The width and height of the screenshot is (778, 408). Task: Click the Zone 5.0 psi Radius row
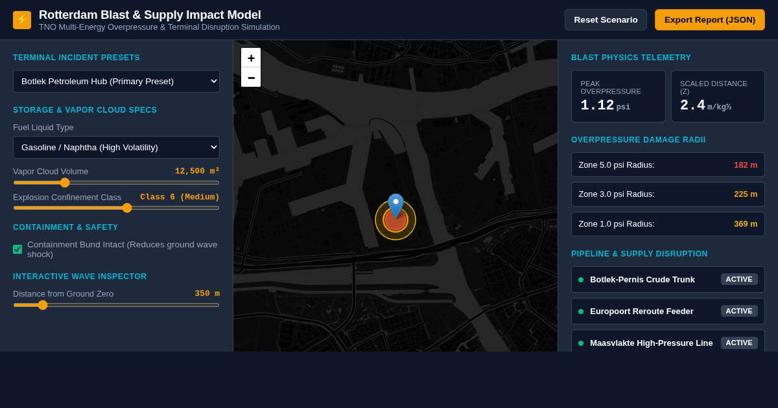pos(668,164)
